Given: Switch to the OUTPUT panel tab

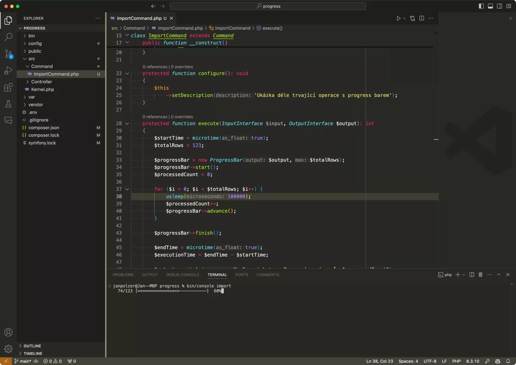Looking at the screenshot, I should (150, 274).
